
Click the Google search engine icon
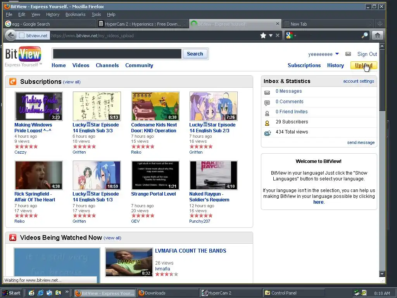(x=289, y=35)
